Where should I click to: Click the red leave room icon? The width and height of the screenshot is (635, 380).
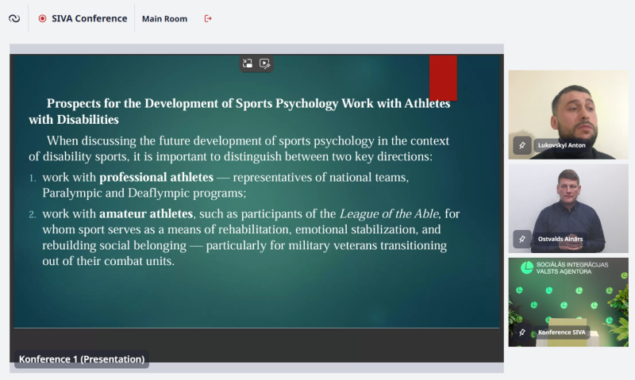208,18
